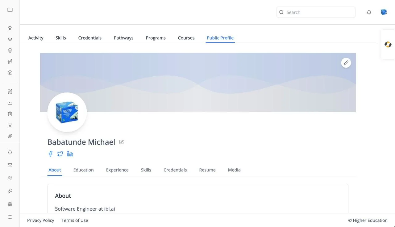
Task: Open the key icon in sidebar
Action: pyautogui.click(x=10, y=191)
